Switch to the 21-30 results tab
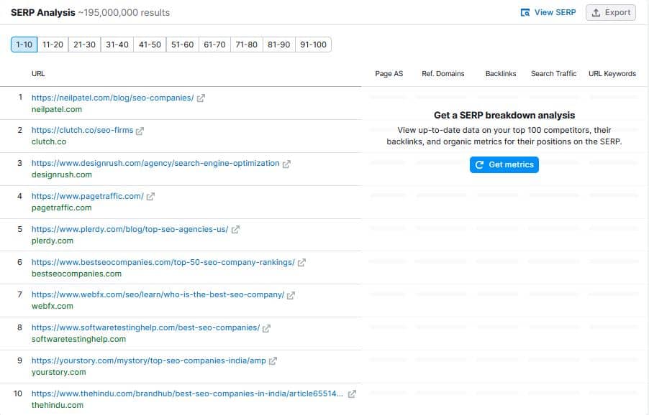 (84, 45)
